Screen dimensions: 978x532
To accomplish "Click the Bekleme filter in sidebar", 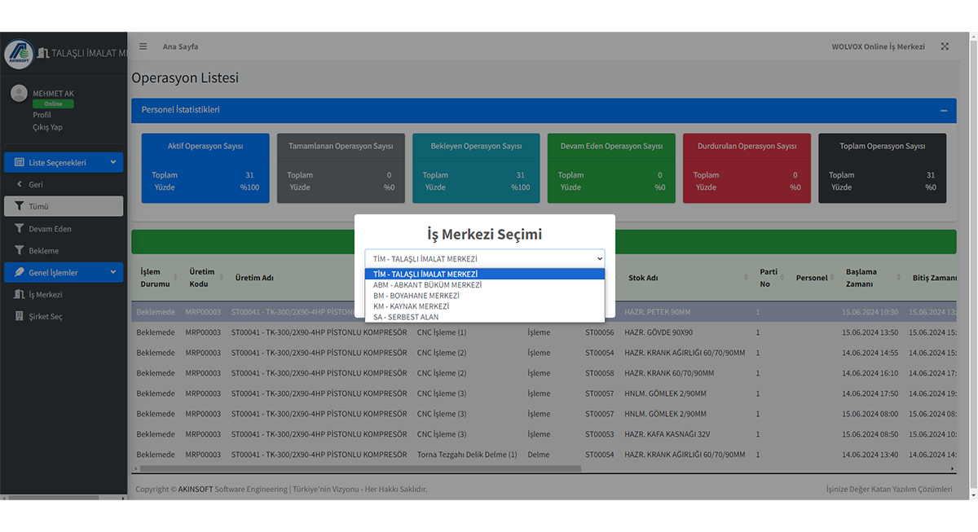I will click(x=43, y=251).
